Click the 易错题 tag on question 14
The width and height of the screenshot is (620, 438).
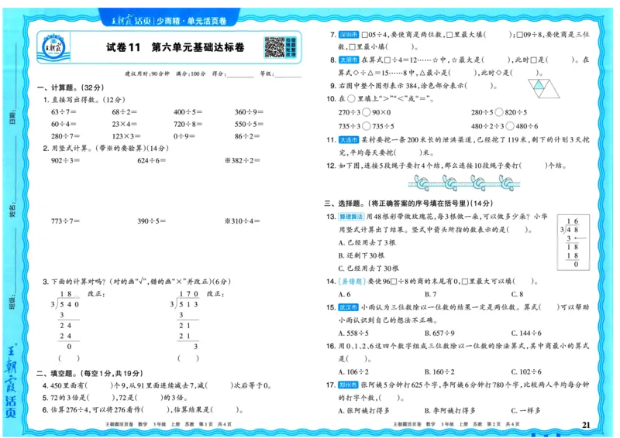[x=351, y=281]
